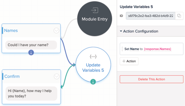Image resolution: width=185 pixels, height=106 pixels.
Task: Select the Names node title
Action: click(11, 30)
